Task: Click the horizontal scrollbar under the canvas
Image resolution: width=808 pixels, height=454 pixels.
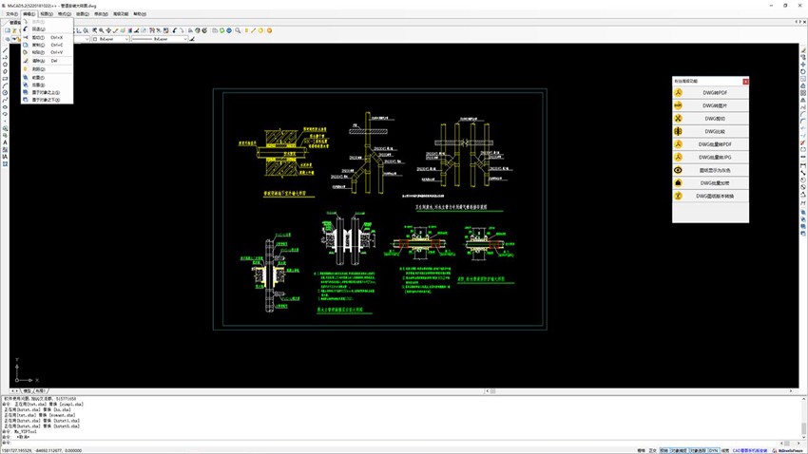Action: pyautogui.click(x=639, y=391)
